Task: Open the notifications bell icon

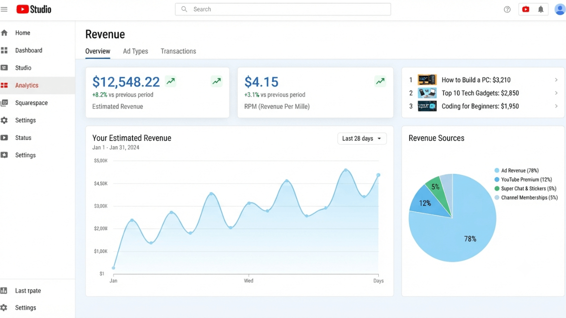Action: pyautogui.click(x=541, y=9)
